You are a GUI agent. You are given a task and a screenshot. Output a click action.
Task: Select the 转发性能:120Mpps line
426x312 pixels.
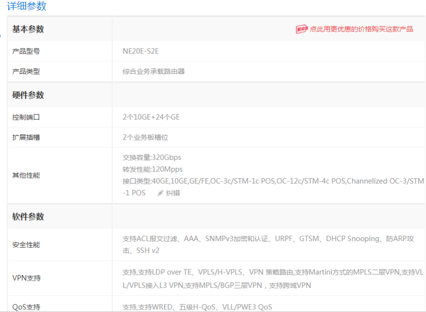click(x=153, y=169)
